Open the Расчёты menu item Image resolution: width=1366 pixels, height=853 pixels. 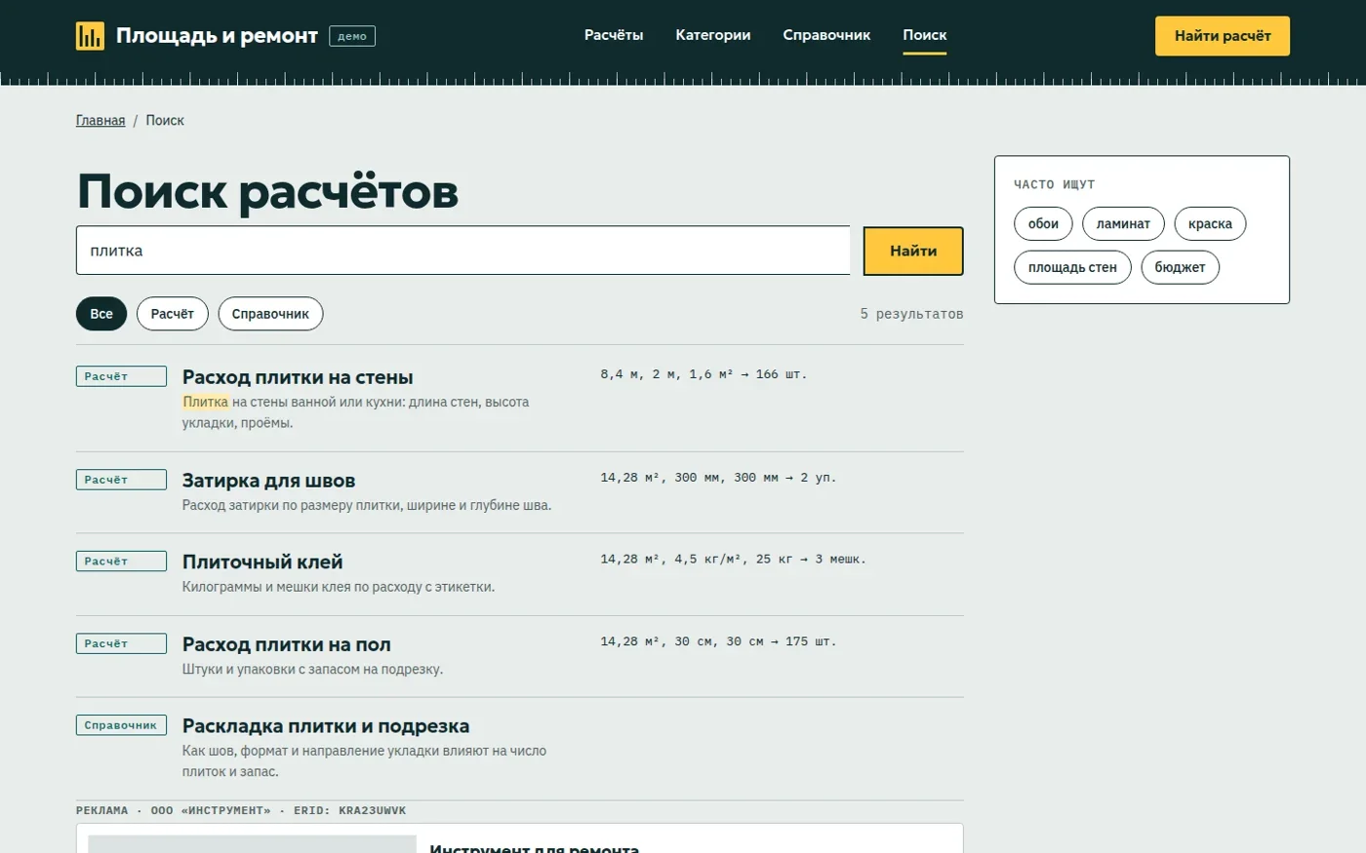tap(614, 35)
